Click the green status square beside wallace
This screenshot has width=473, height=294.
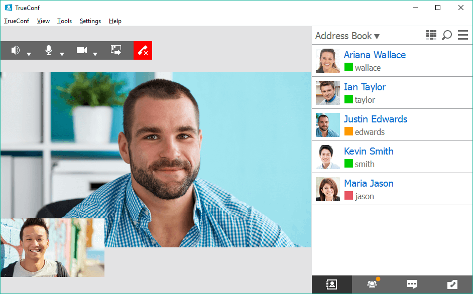click(x=348, y=67)
